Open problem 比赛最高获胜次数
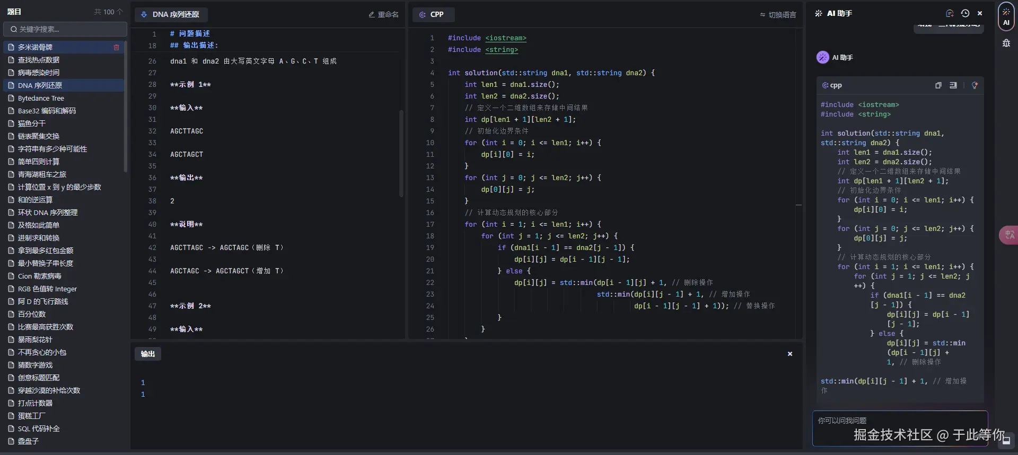This screenshot has width=1018, height=455. click(64, 327)
